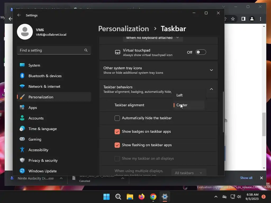271x203 pixels.
Task: Click Show all downloads link
Action: (246, 178)
